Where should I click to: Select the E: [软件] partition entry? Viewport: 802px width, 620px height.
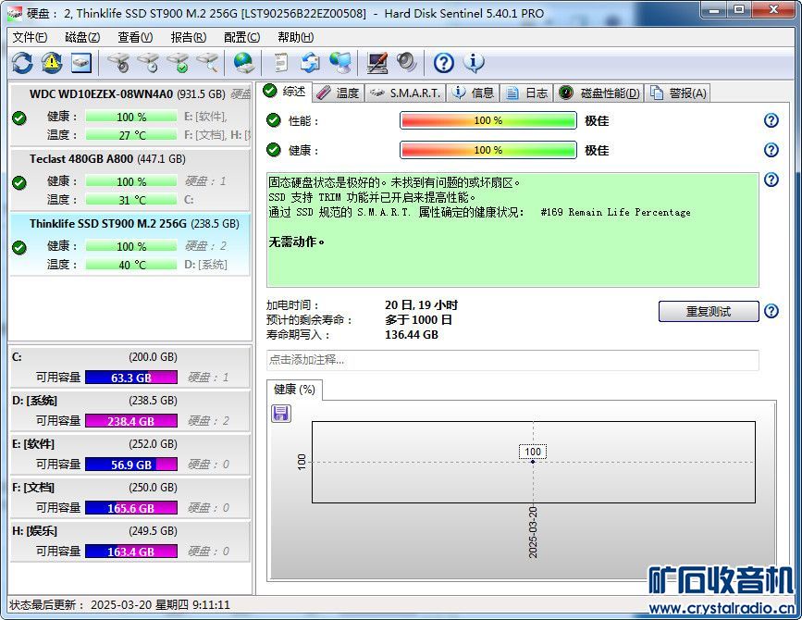tap(131, 454)
